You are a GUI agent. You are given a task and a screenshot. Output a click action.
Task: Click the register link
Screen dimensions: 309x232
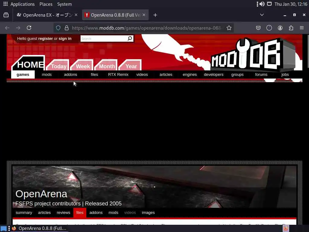tap(46, 39)
